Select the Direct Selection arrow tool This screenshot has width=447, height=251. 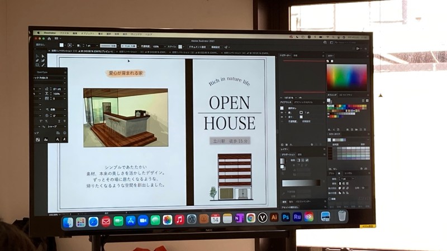point(43,56)
